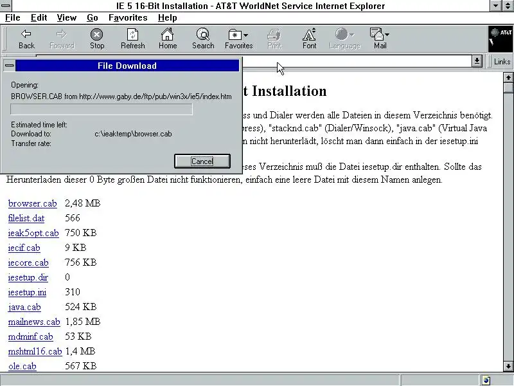Image resolution: width=514 pixels, height=386 pixels.
Task: Click the Back toolbar button
Action: 26,39
